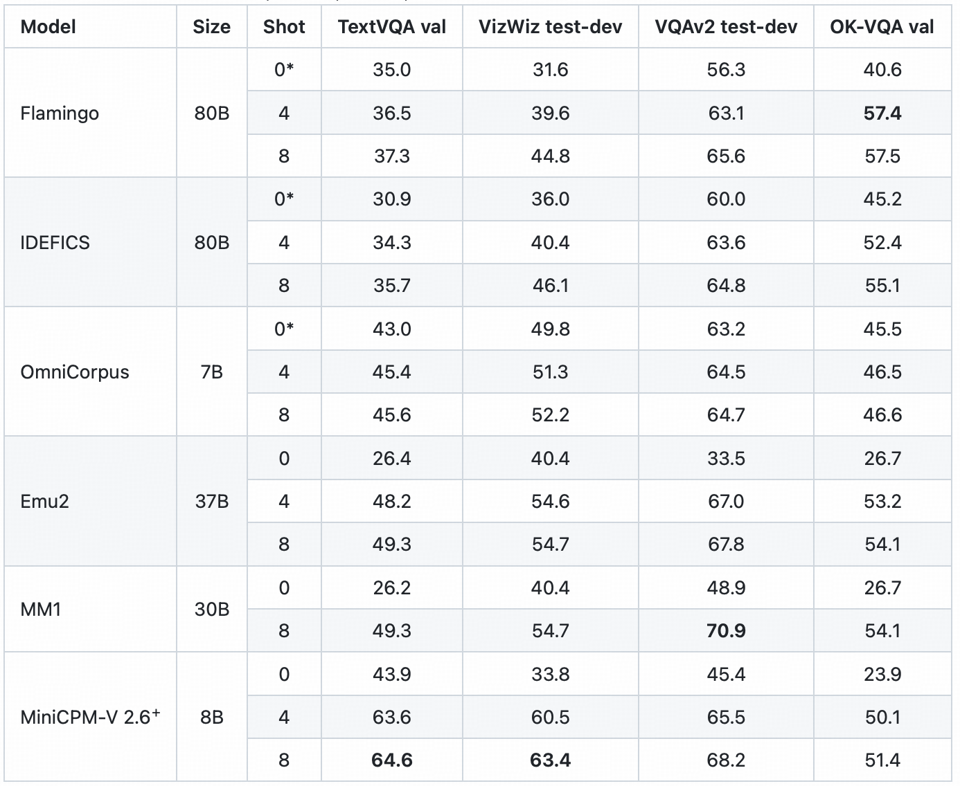This screenshot has height=786, width=960.
Task: Select the bold 64.6 TextVQA score
Action: pos(391,760)
